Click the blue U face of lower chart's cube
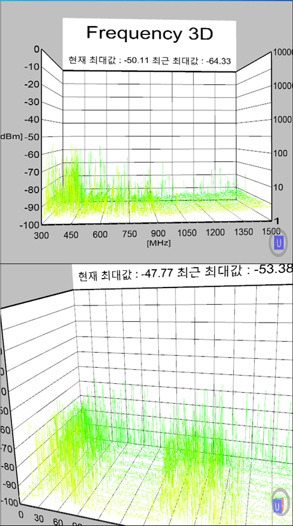Viewport: 293px width, 526px height. click(277, 506)
